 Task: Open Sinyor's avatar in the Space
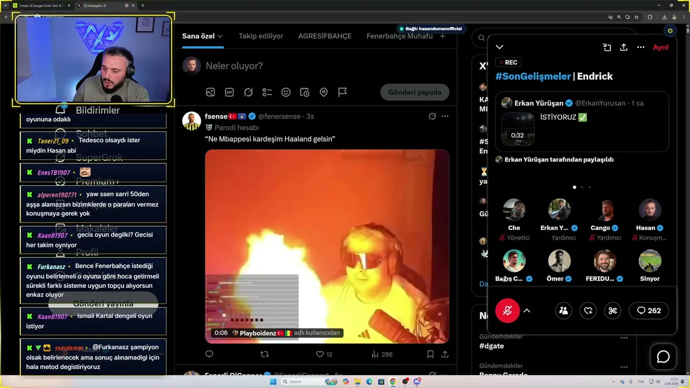[x=650, y=261]
